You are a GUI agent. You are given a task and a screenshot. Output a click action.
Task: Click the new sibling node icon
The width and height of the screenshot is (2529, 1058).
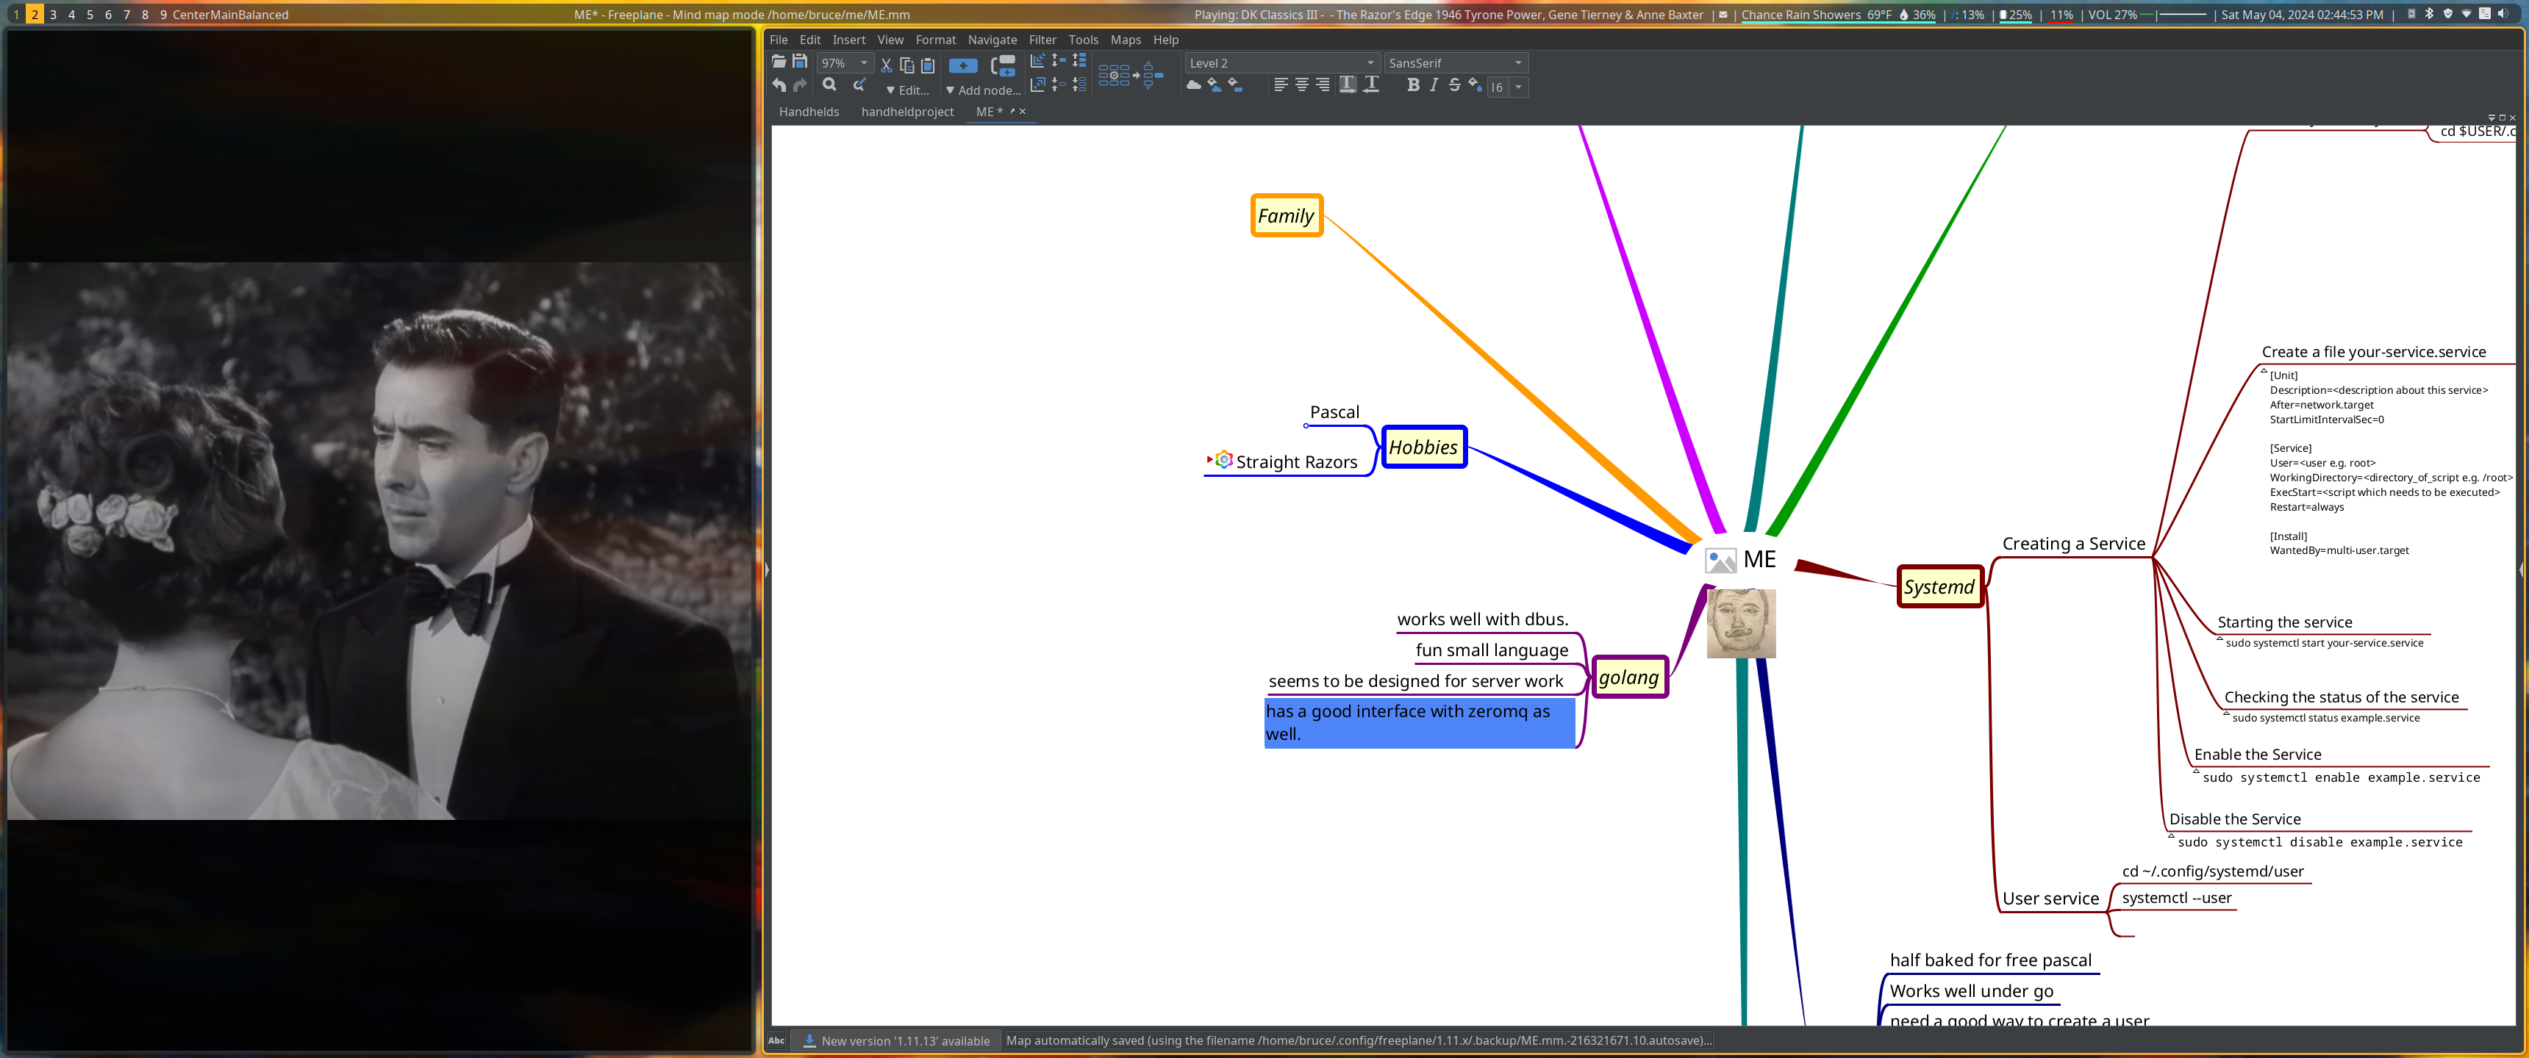(x=1004, y=65)
